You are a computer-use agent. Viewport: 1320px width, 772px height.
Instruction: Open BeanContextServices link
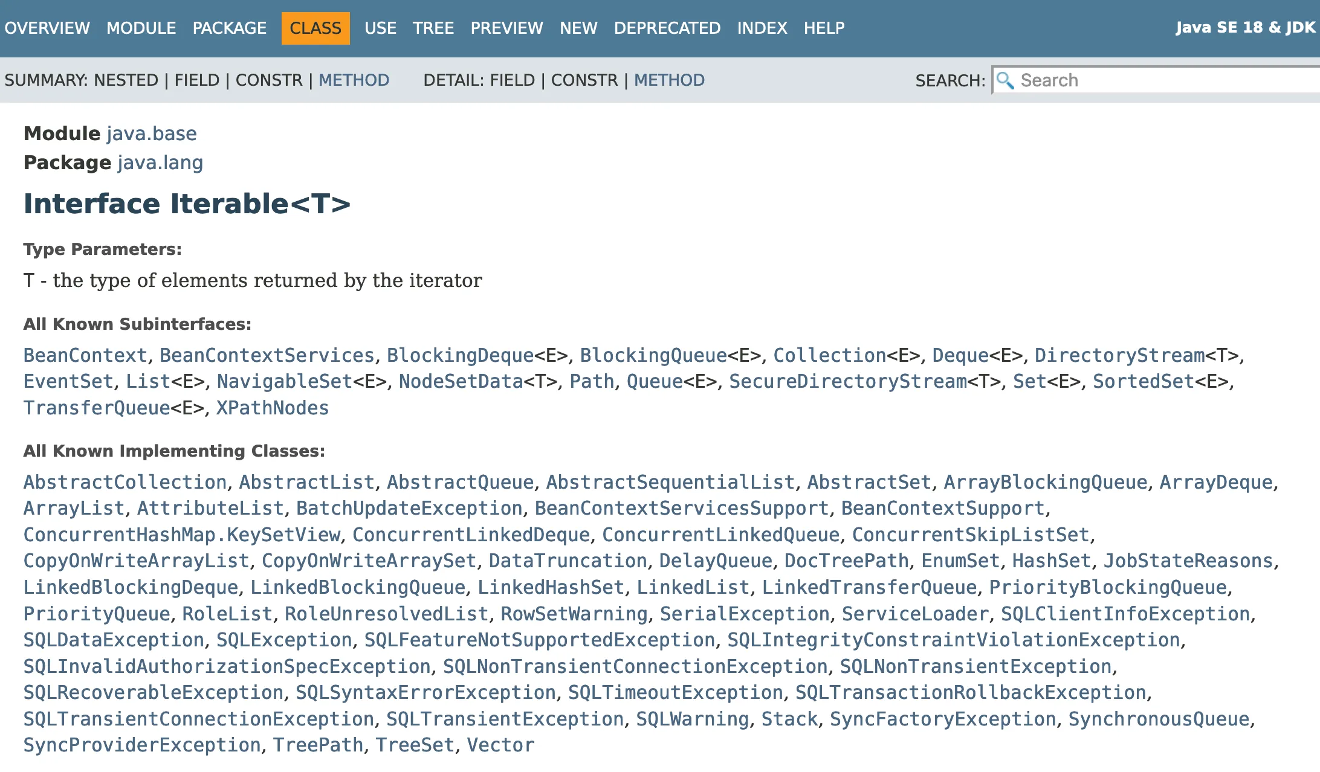(267, 355)
